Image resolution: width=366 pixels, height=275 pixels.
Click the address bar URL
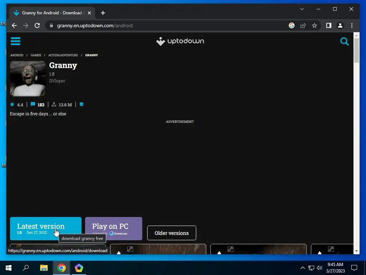click(x=95, y=25)
